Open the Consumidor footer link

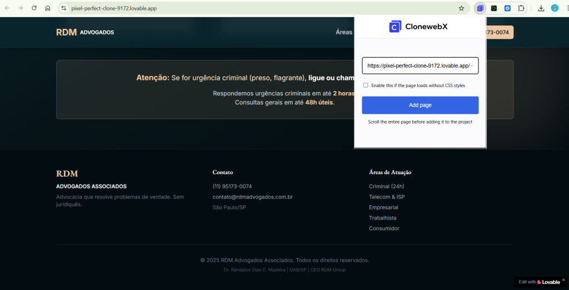[384, 228]
